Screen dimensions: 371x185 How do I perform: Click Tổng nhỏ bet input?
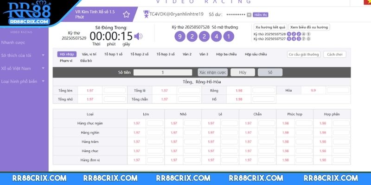(x=115, y=99)
